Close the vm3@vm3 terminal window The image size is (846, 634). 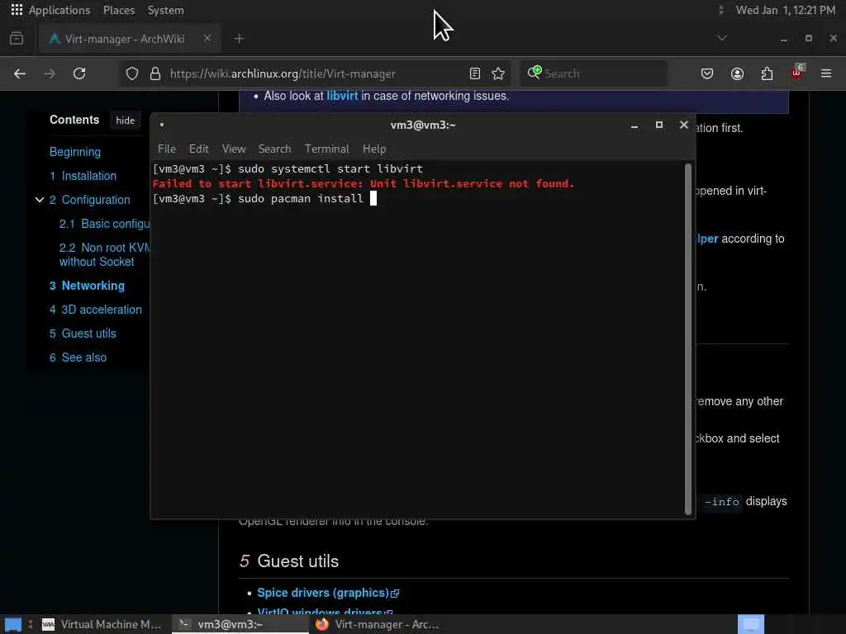pos(683,125)
